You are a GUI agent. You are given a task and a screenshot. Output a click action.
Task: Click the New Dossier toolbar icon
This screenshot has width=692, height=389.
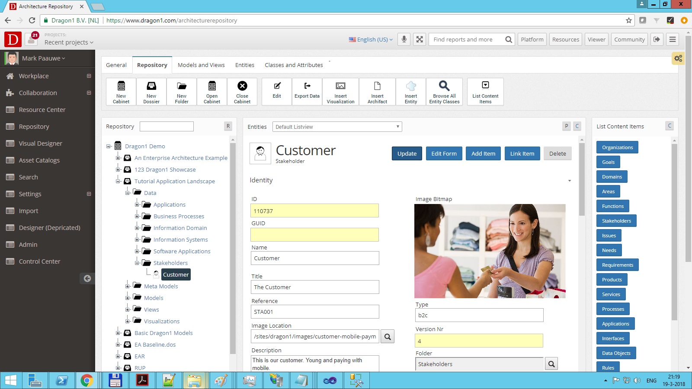pyautogui.click(x=151, y=92)
